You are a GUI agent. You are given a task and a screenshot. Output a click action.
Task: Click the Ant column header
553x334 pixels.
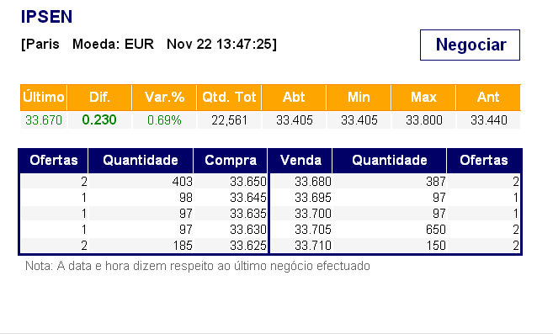(x=488, y=98)
